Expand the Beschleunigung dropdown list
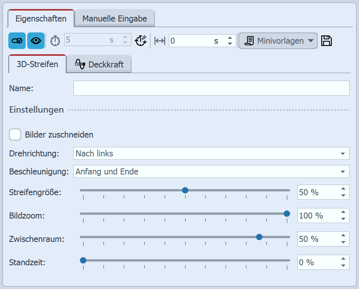Image resolution: width=359 pixels, height=289 pixels. (211, 172)
